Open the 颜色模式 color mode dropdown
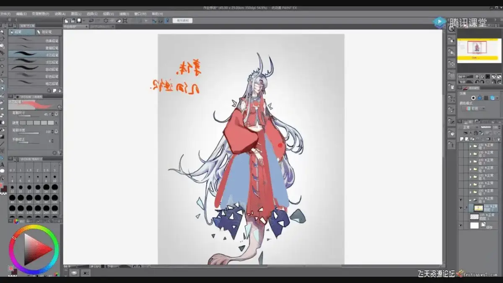 pos(473,109)
